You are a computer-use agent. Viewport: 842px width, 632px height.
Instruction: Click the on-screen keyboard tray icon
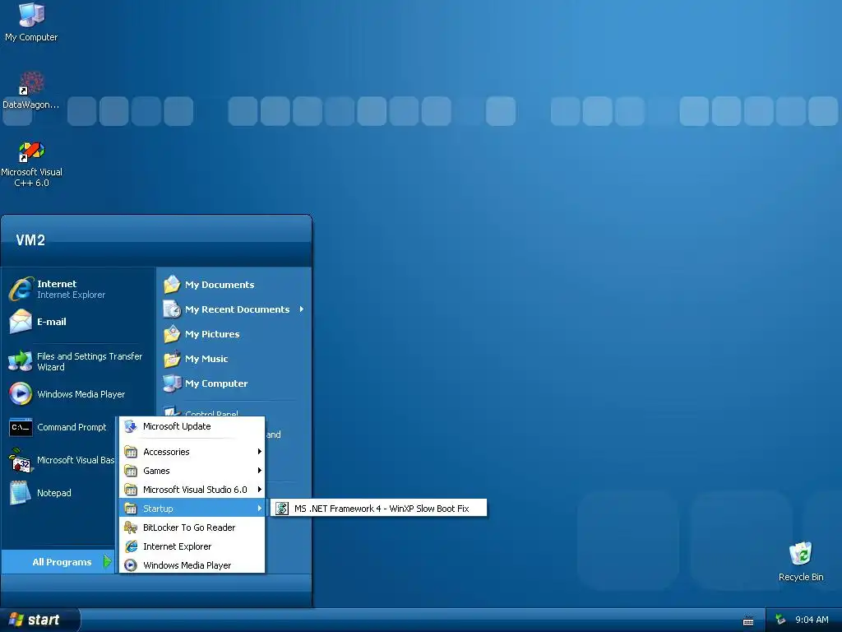click(x=748, y=620)
